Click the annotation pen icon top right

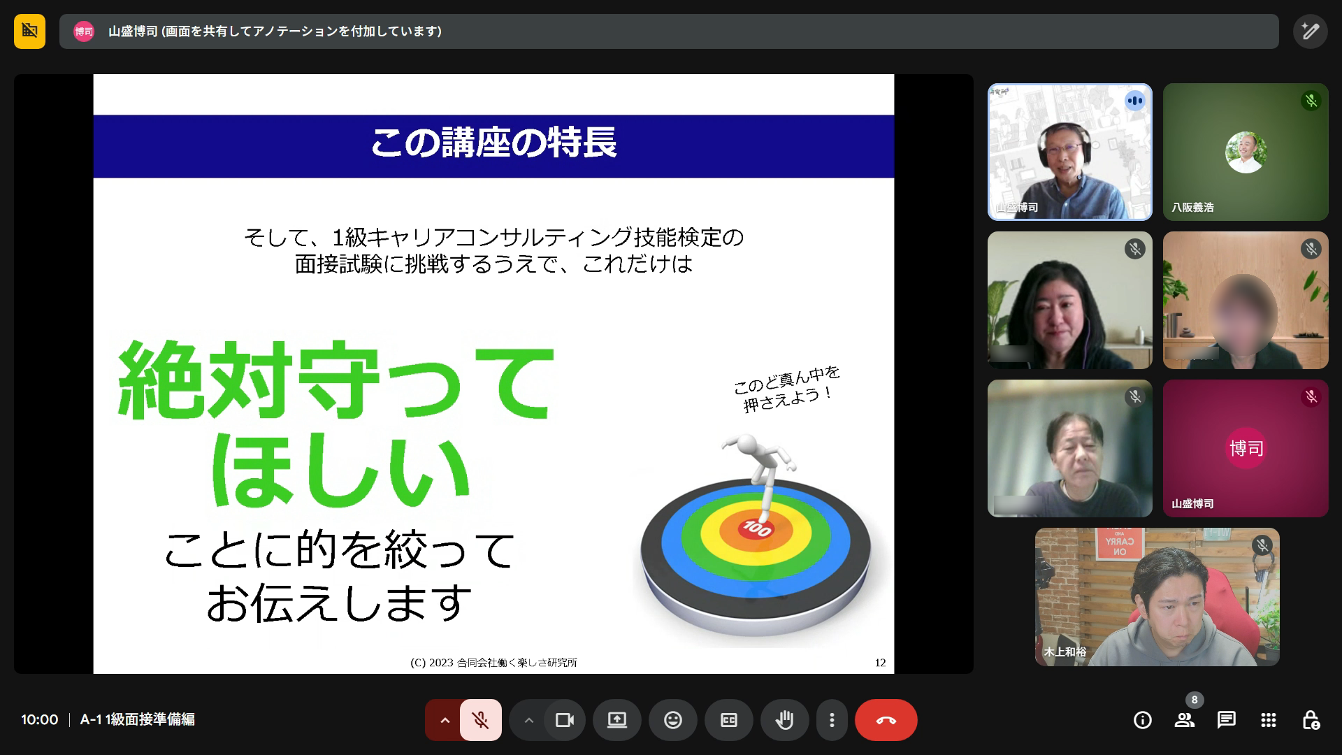point(1310,31)
